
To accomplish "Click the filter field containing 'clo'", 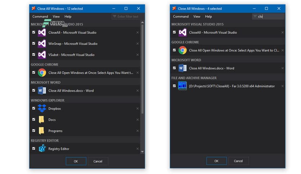I will click(270, 17).
